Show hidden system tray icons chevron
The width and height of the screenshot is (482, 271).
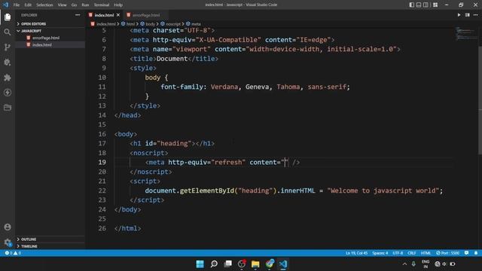404,264
